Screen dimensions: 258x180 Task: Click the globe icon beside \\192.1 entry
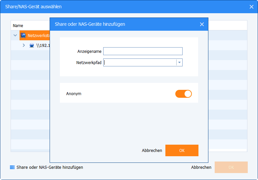tap(32, 45)
